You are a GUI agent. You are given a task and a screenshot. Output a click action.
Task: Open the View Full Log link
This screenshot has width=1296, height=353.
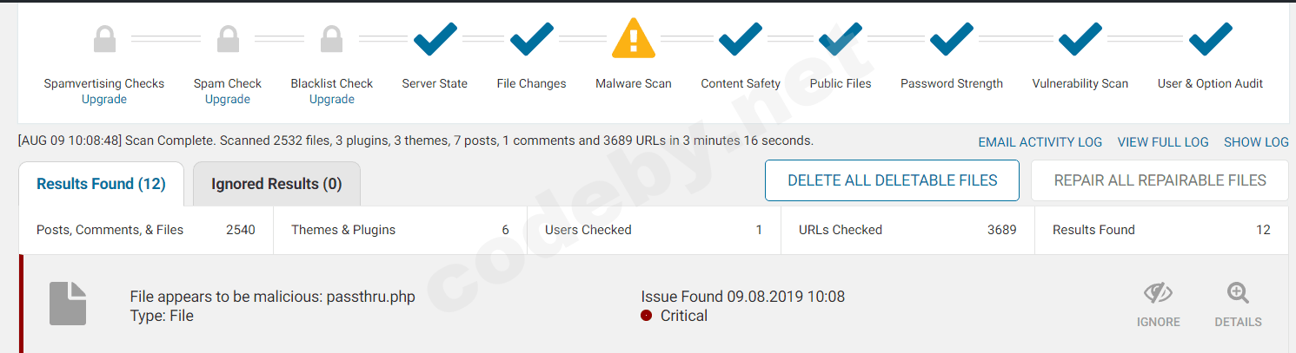tap(1163, 142)
